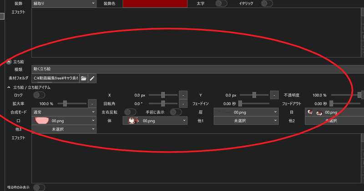Click the フェードアウト value 0.00 秒
This screenshot has height=191, width=364.
[321, 104]
